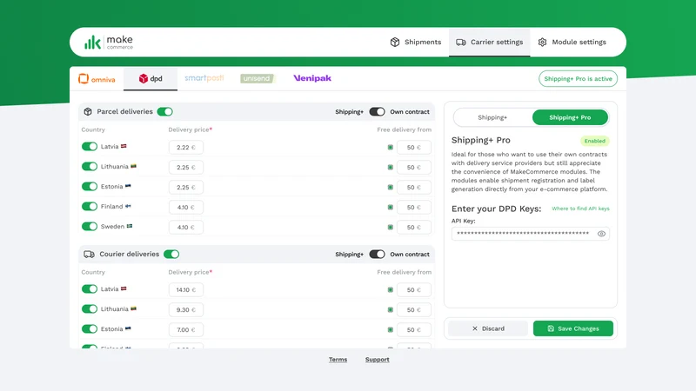The width and height of the screenshot is (696, 391).
Task: Disable Estonia in Parcel deliveries
Action: click(x=90, y=186)
